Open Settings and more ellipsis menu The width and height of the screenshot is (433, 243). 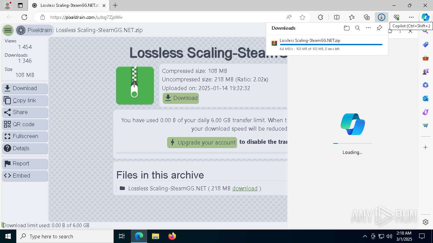tap(411, 17)
